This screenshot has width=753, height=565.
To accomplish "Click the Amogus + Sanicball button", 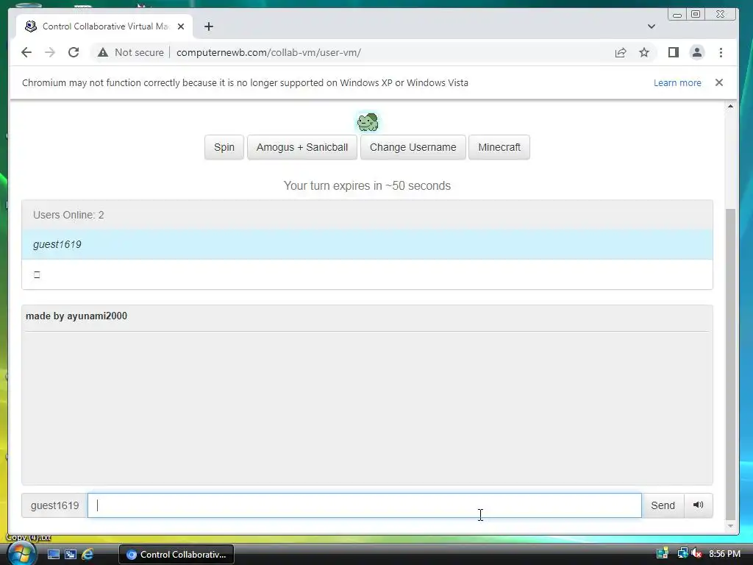I will click(x=302, y=147).
